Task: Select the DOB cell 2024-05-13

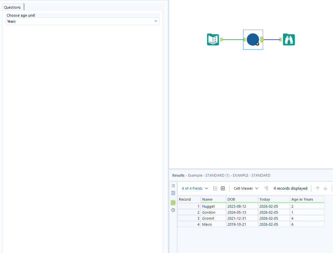Action: (242, 212)
